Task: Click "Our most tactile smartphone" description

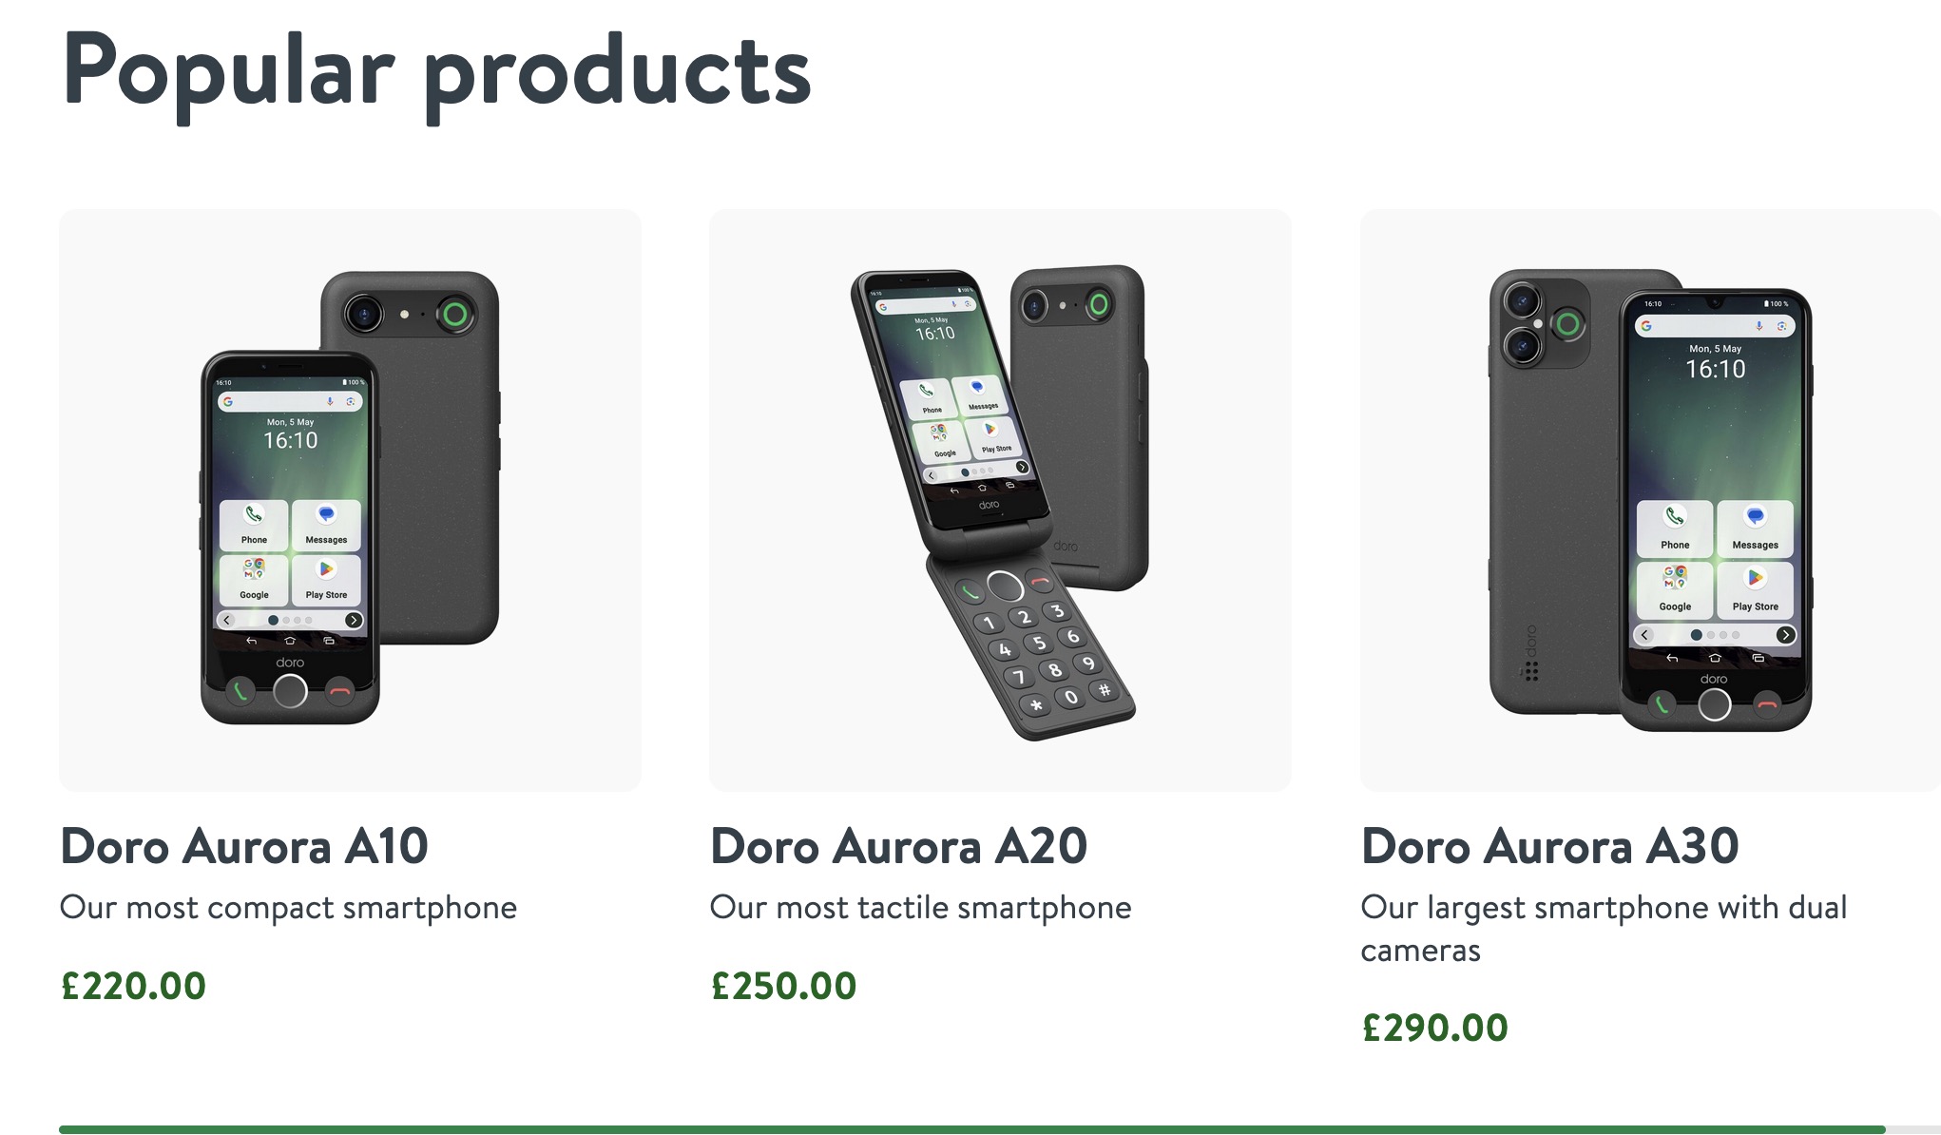Action: click(x=920, y=908)
